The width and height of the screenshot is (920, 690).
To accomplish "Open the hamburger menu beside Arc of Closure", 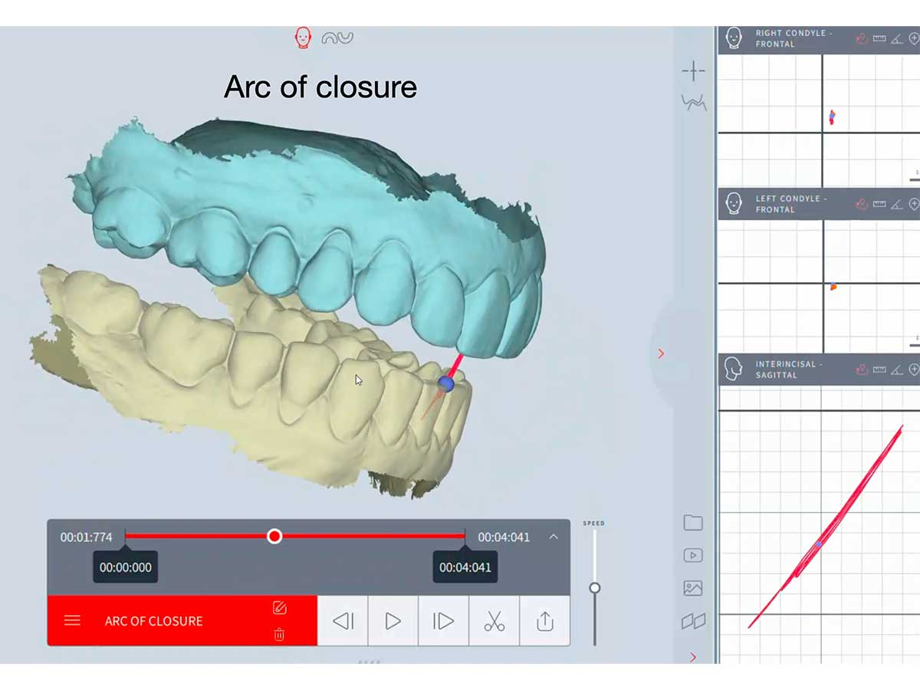I will (72, 621).
